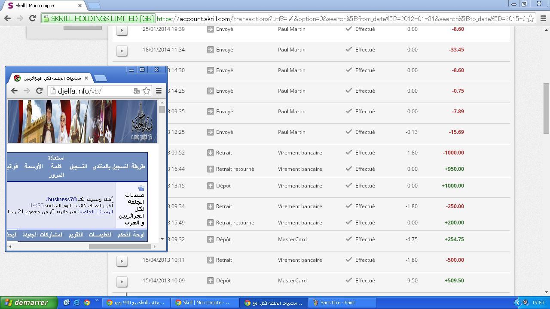This screenshot has width=550, height=309.
Task: Click the Dépôt icon on the +1000.00 row
Action: tap(211, 186)
